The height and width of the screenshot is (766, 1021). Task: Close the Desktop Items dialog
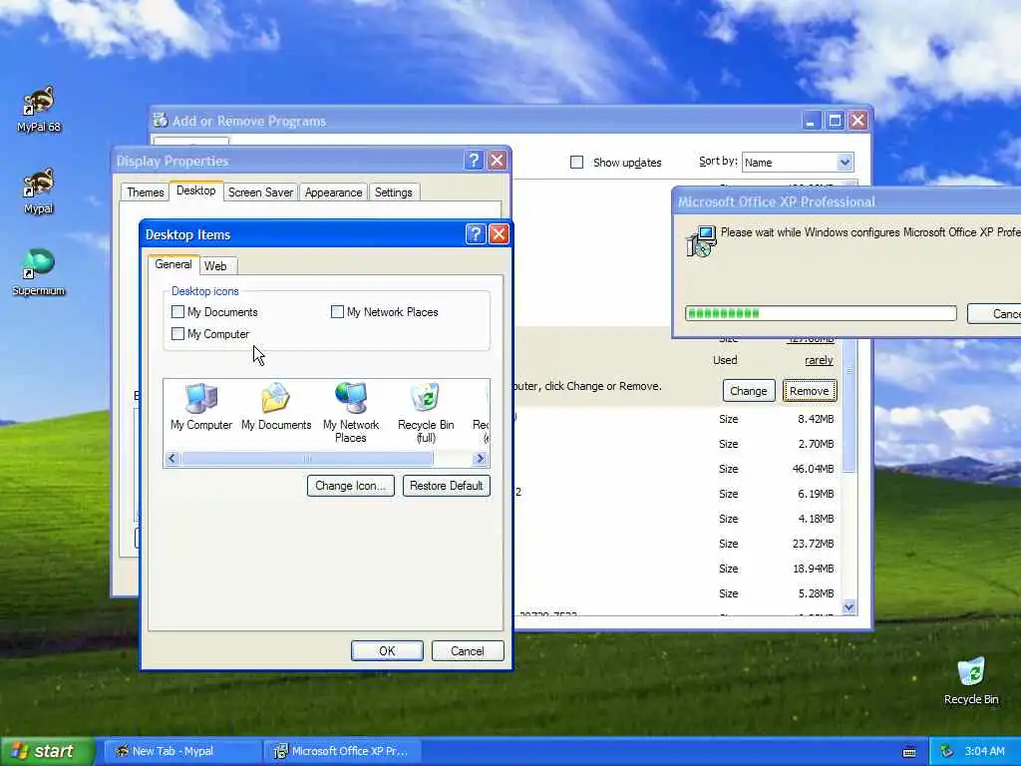(x=499, y=233)
